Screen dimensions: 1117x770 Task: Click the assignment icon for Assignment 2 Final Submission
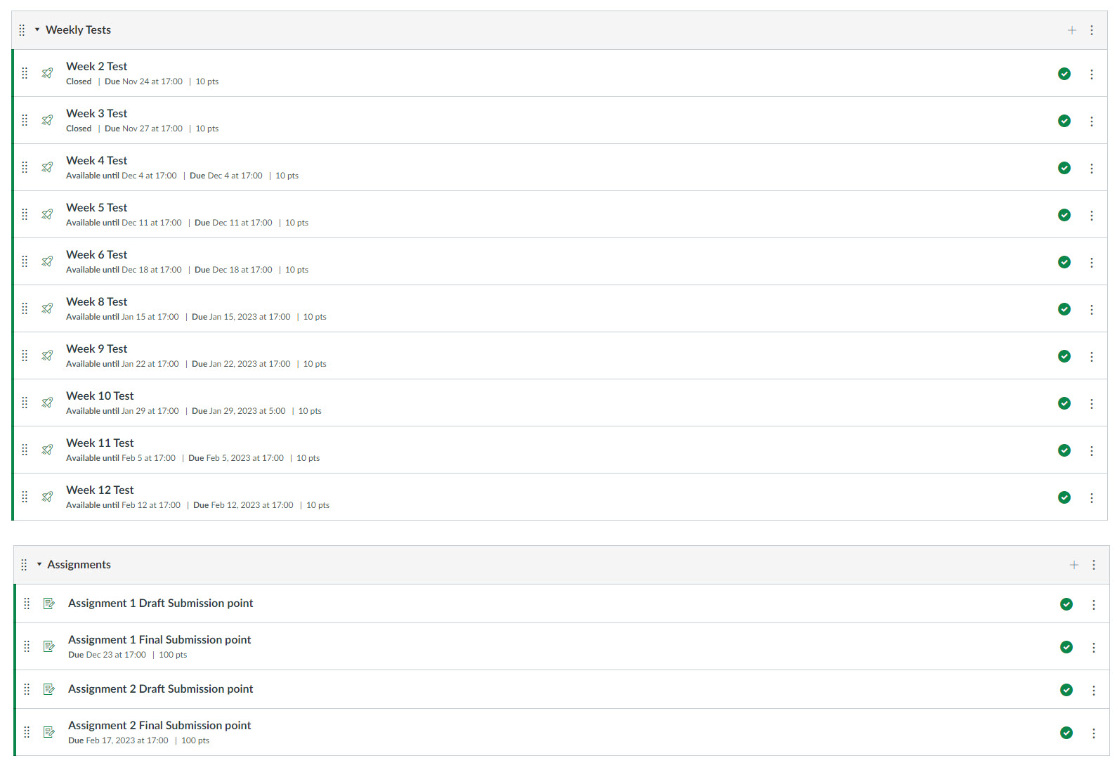(x=49, y=732)
